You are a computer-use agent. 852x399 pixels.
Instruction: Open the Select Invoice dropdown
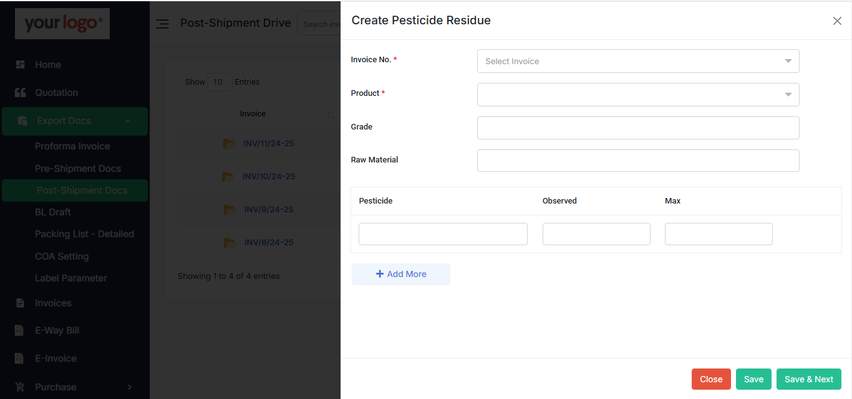pos(638,61)
